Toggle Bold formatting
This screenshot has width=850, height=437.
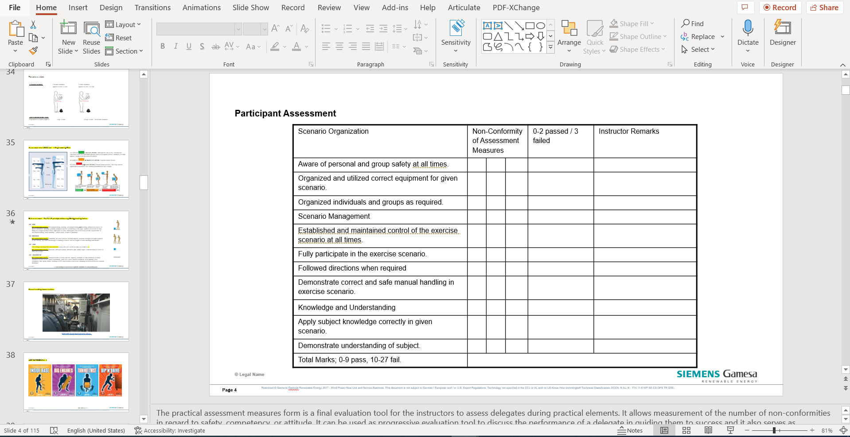click(x=163, y=46)
